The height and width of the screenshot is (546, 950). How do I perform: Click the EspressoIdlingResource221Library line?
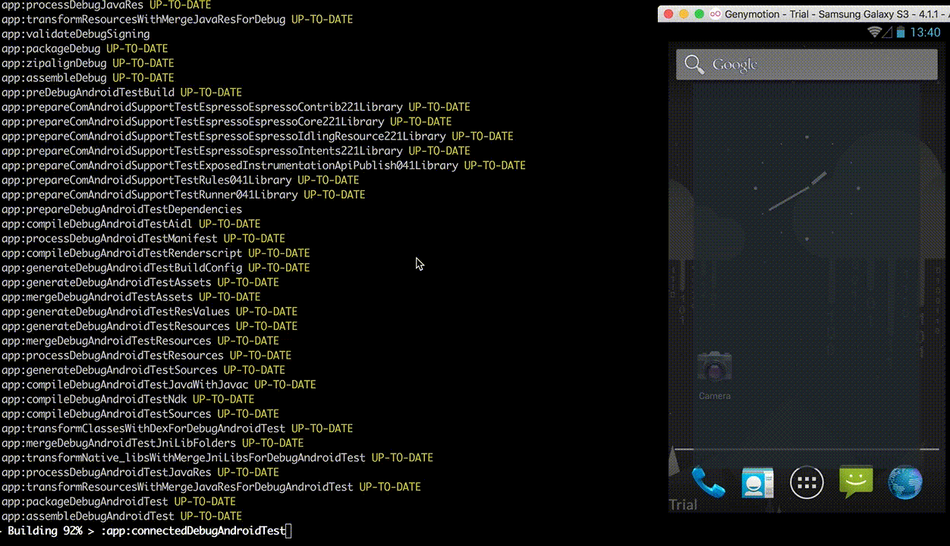pyautogui.click(x=257, y=136)
